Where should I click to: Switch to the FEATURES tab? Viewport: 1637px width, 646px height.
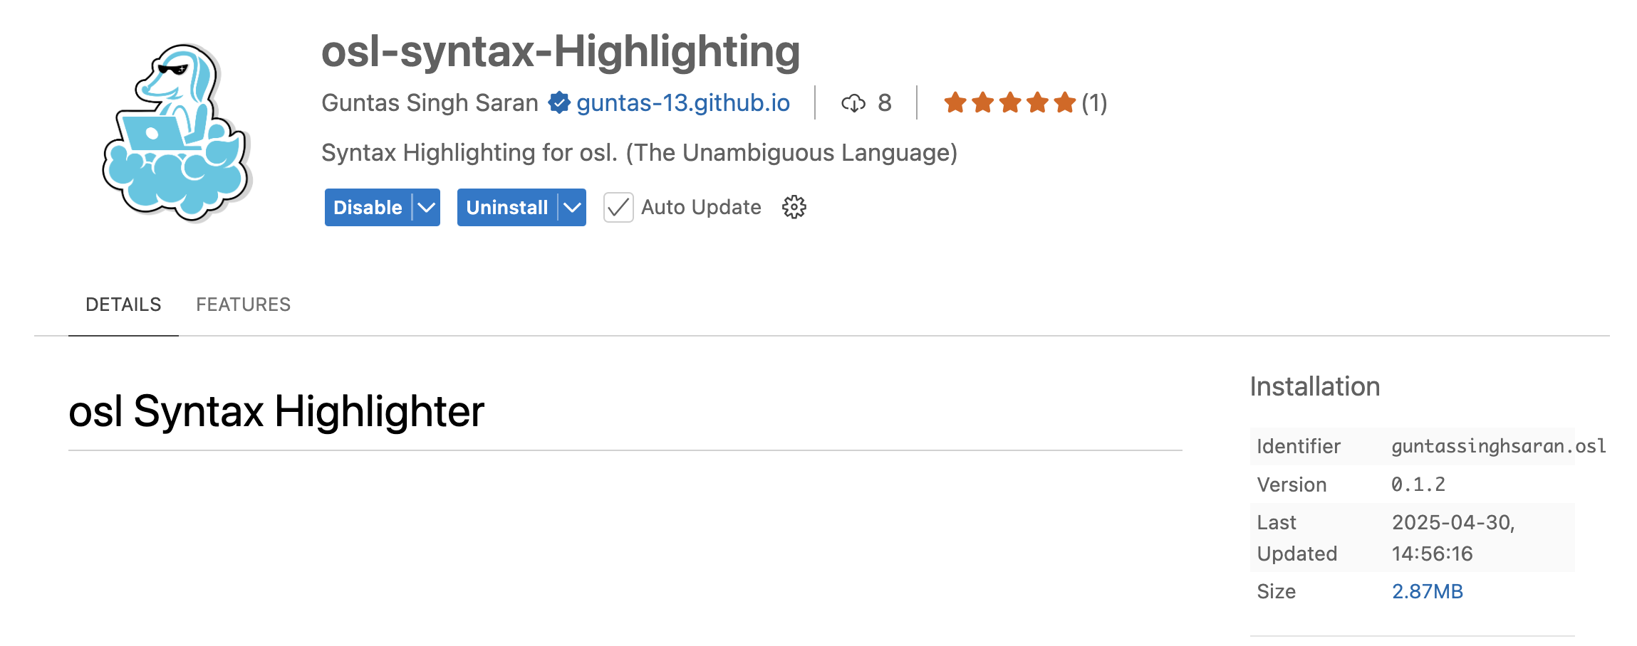tap(244, 305)
